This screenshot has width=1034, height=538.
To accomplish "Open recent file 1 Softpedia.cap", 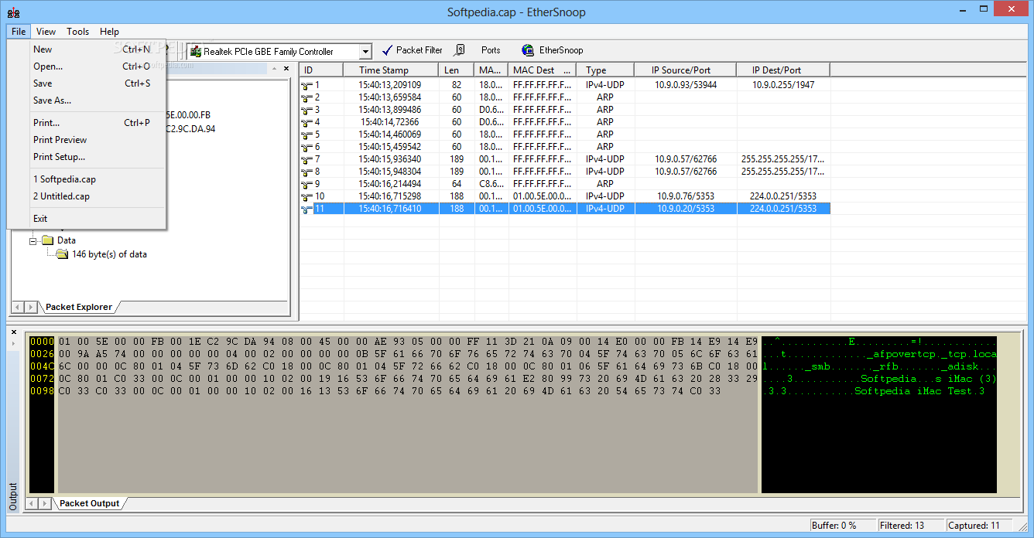I will click(87, 179).
